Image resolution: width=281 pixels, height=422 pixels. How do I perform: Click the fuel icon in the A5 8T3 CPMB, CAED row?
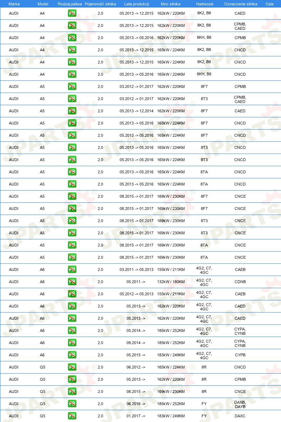[72, 98]
